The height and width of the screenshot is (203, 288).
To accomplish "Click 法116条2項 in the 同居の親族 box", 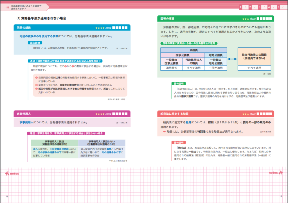I will pos(122,49).
